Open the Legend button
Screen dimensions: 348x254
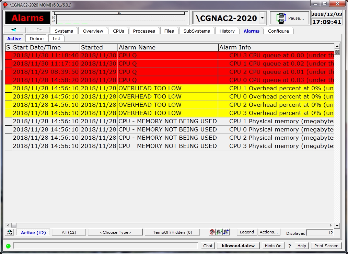tap(247, 232)
